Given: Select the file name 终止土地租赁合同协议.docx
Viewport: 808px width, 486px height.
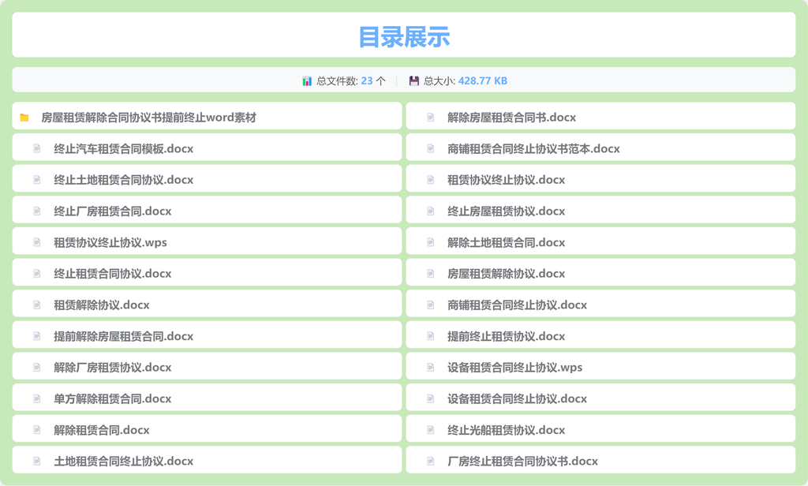Looking at the screenshot, I should pyautogui.click(x=124, y=180).
